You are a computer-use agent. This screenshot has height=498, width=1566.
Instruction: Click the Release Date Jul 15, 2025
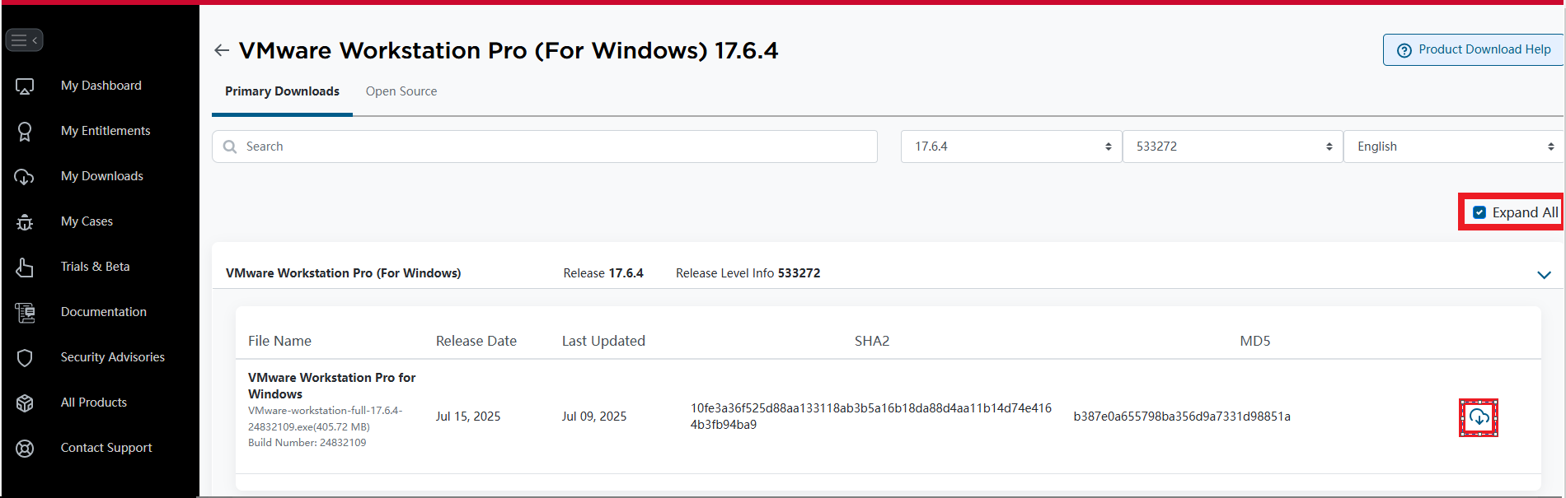click(x=468, y=417)
